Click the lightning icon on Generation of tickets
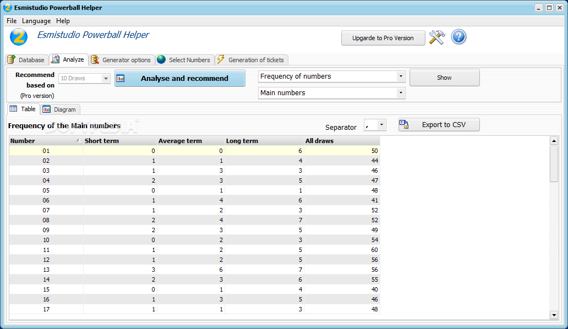 [221, 59]
